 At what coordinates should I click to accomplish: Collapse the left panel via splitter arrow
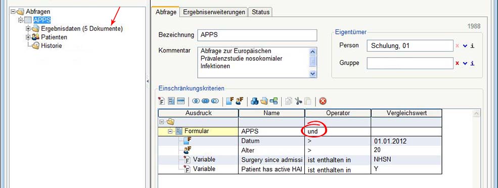[x=148, y=82]
